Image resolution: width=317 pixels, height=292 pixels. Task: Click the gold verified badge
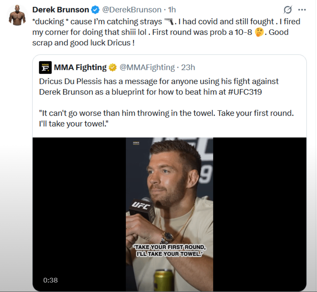click(113, 68)
